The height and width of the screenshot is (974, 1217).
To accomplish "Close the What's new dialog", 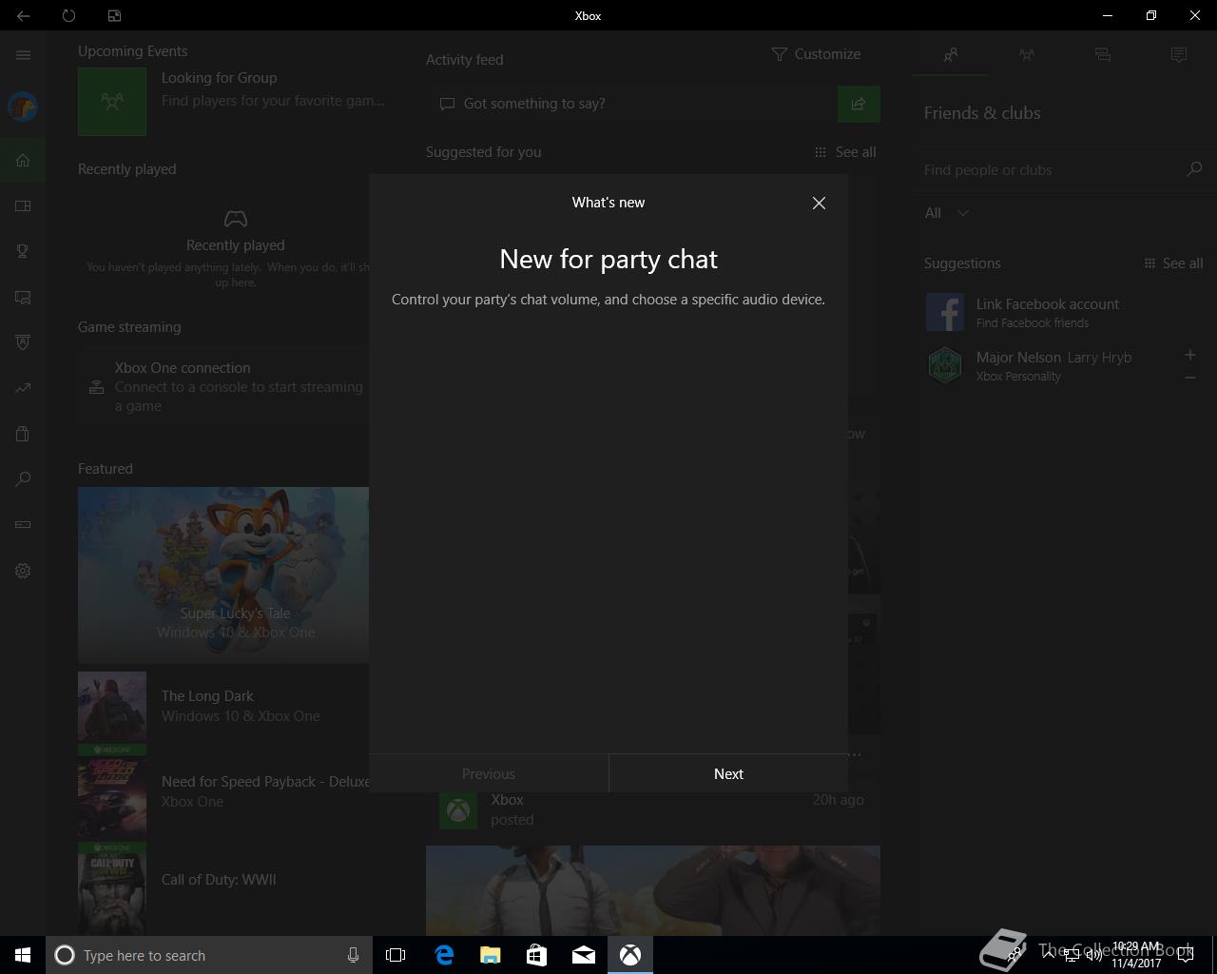I will coord(819,203).
